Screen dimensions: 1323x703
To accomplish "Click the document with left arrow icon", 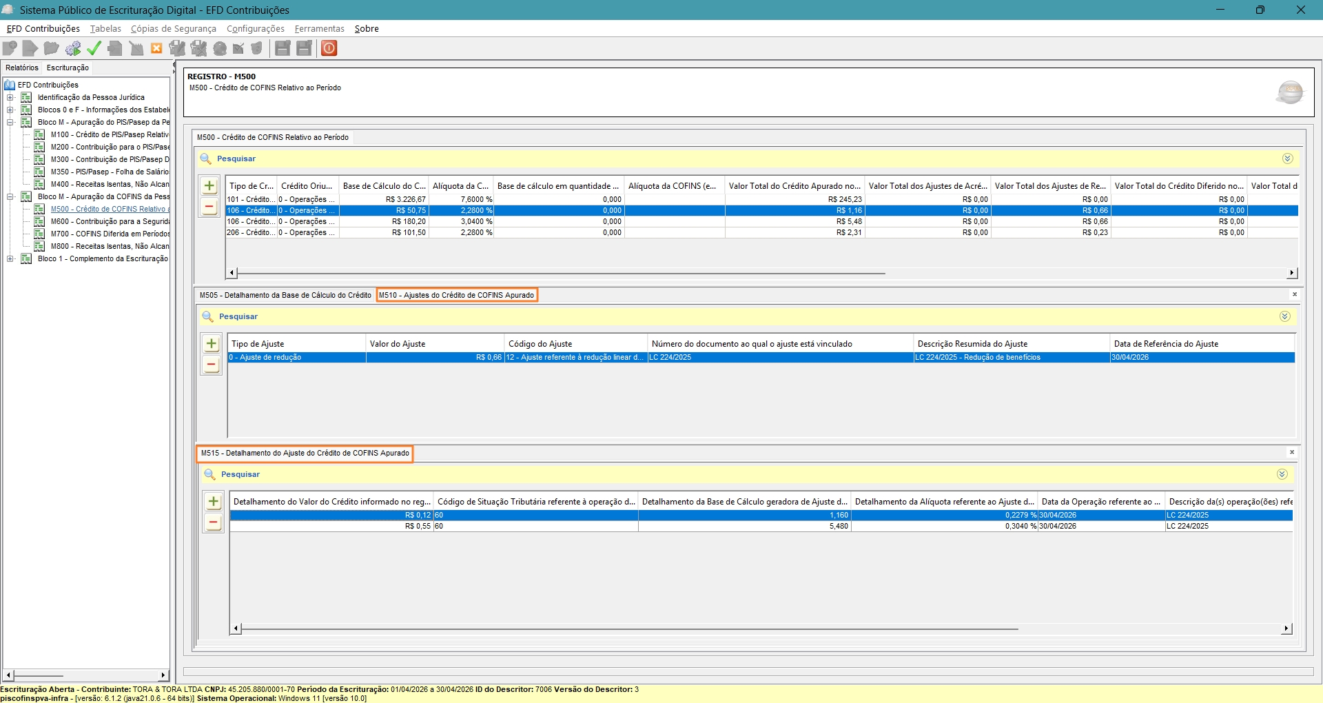I will [x=116, y=48].
